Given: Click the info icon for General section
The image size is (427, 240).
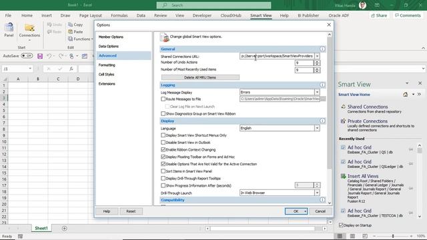Looking at the screenshot, I should click(322, 49).
